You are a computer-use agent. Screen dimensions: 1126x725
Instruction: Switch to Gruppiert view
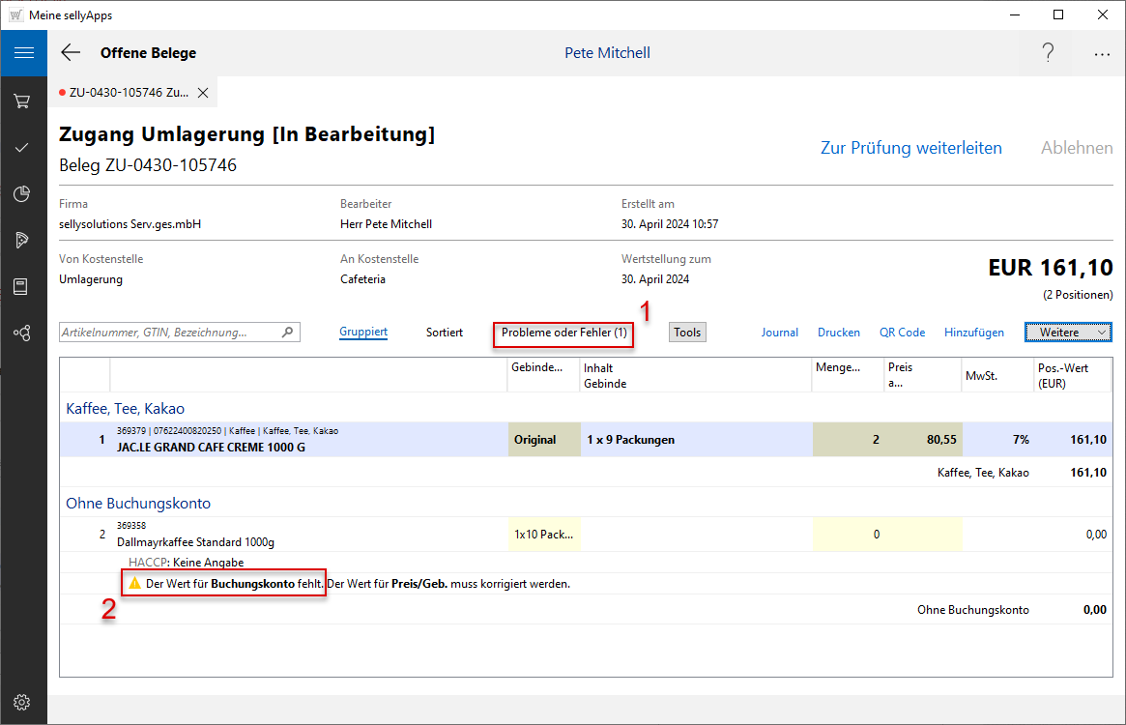coord(363,333)
